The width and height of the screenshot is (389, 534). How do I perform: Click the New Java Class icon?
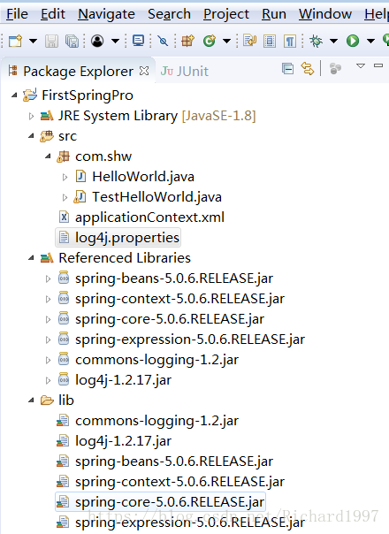(210, 41)
